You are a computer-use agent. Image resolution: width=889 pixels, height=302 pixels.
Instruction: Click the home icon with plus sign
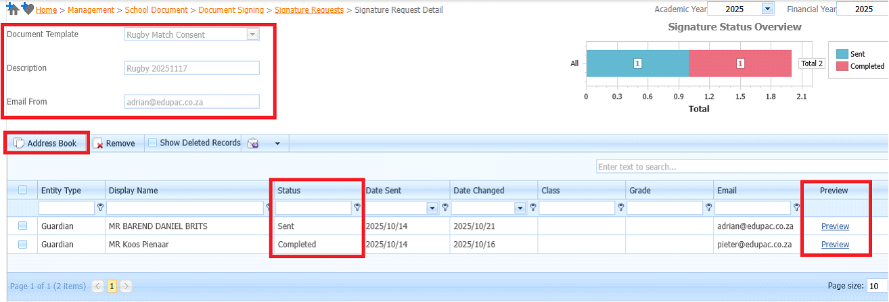point(13,9)
